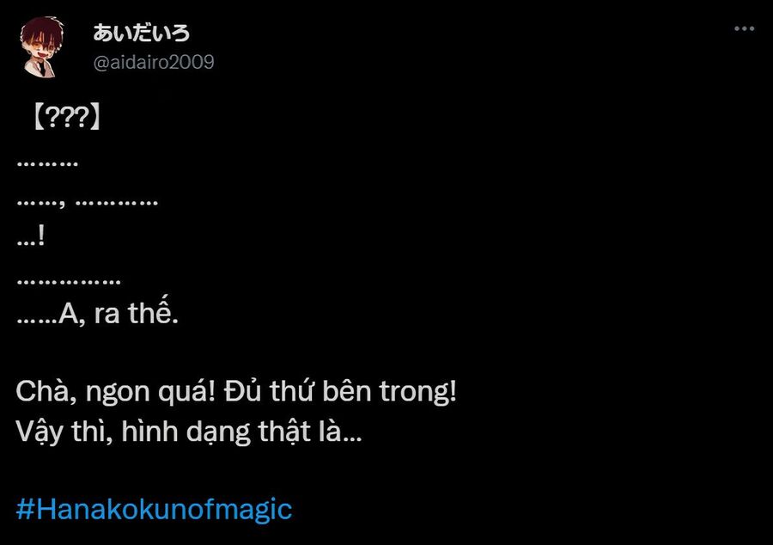This screenshot has height=545, width=773.
Task: Open the あいだいろ display name profile link
Action: 142,33
